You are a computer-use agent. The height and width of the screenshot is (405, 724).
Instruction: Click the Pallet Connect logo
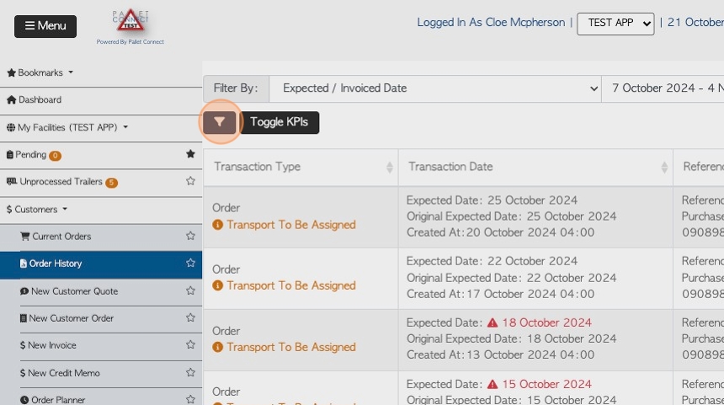(x=130, y=27)
